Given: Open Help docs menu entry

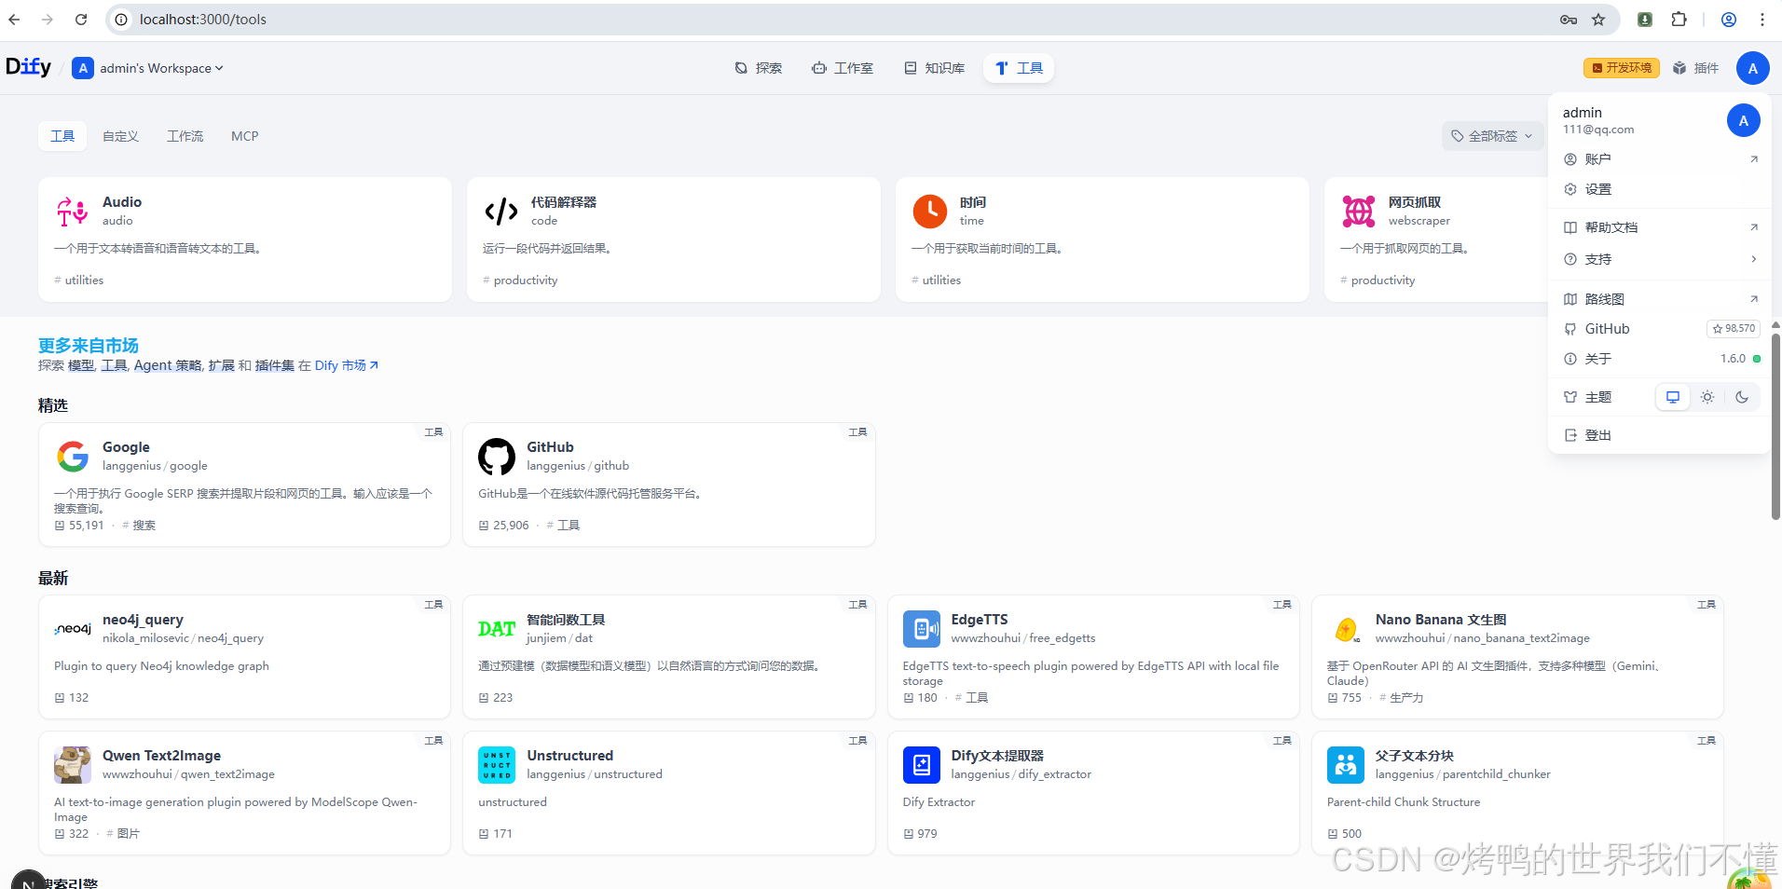Looking at the screenshot, I should pyautogui.click(x=1660, y=227).
